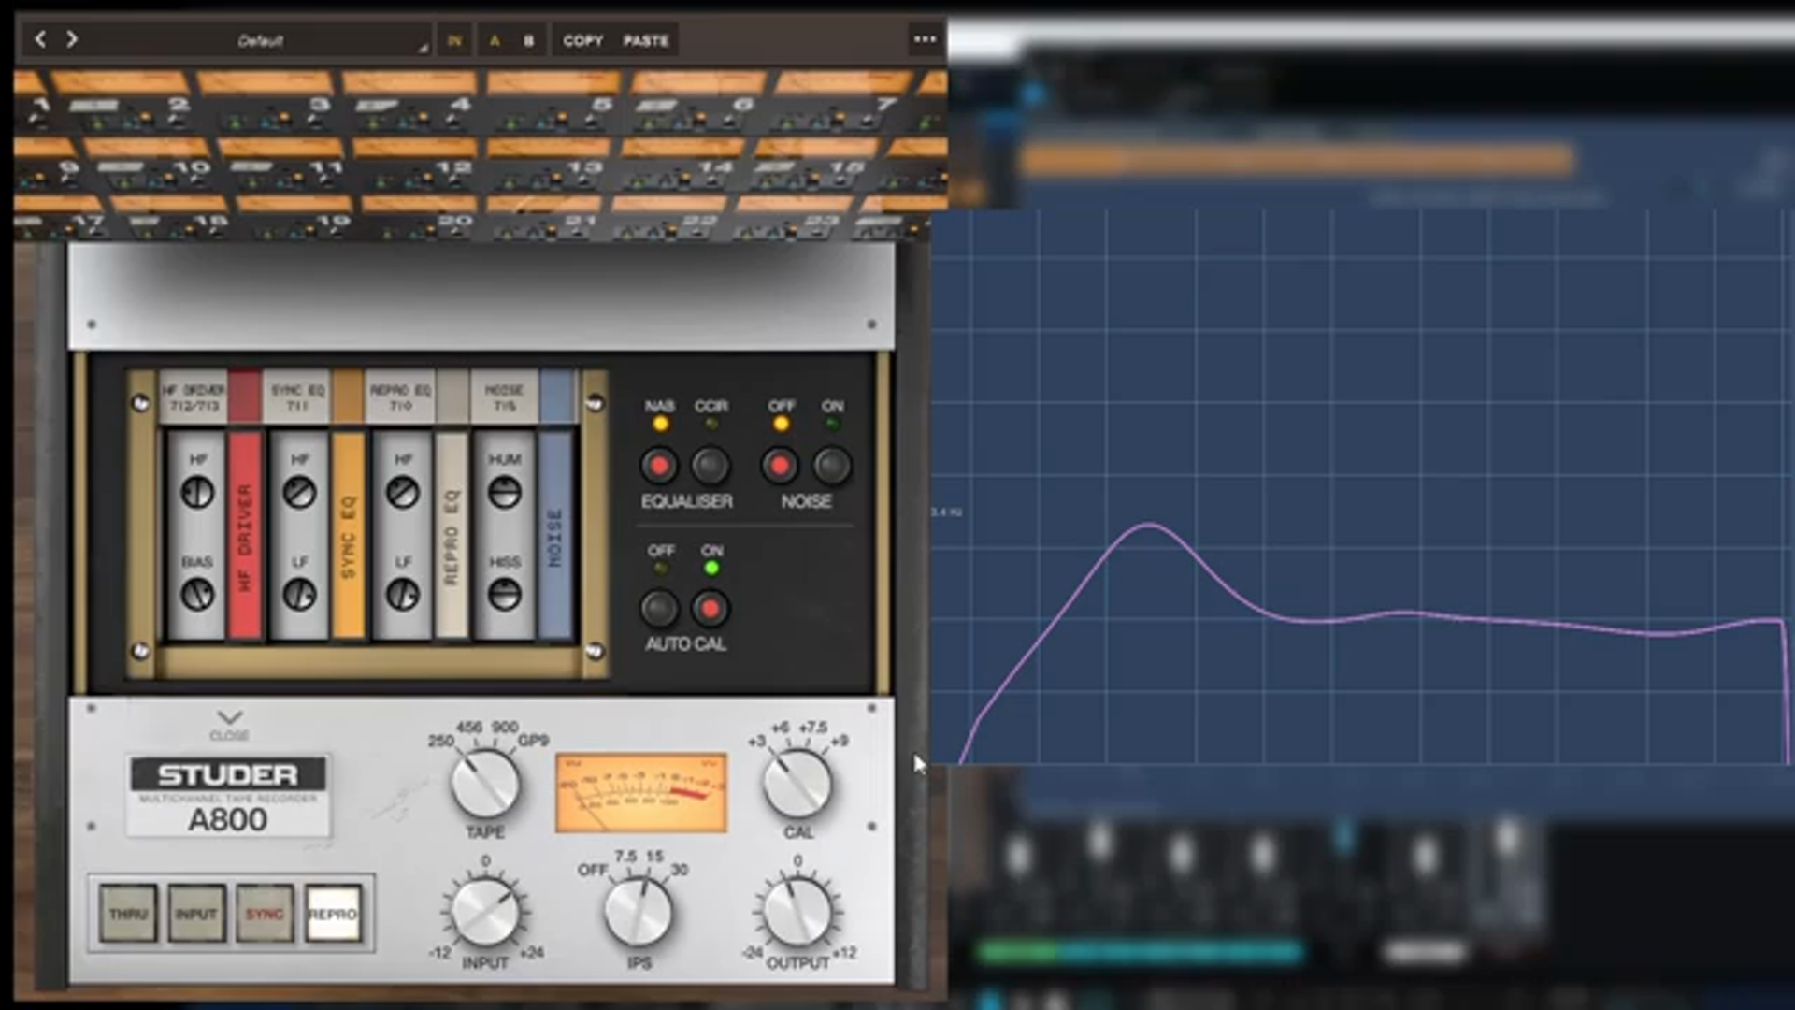The image size is (1795, 1010).
Task: Click the next preset right arrow
Action: pos(72,39)
